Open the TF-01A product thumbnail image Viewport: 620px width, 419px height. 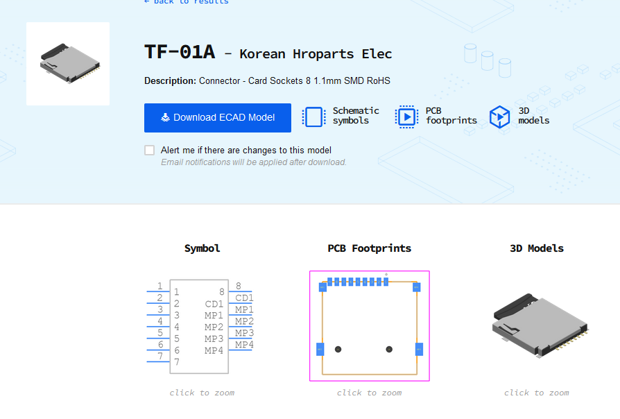68,64
